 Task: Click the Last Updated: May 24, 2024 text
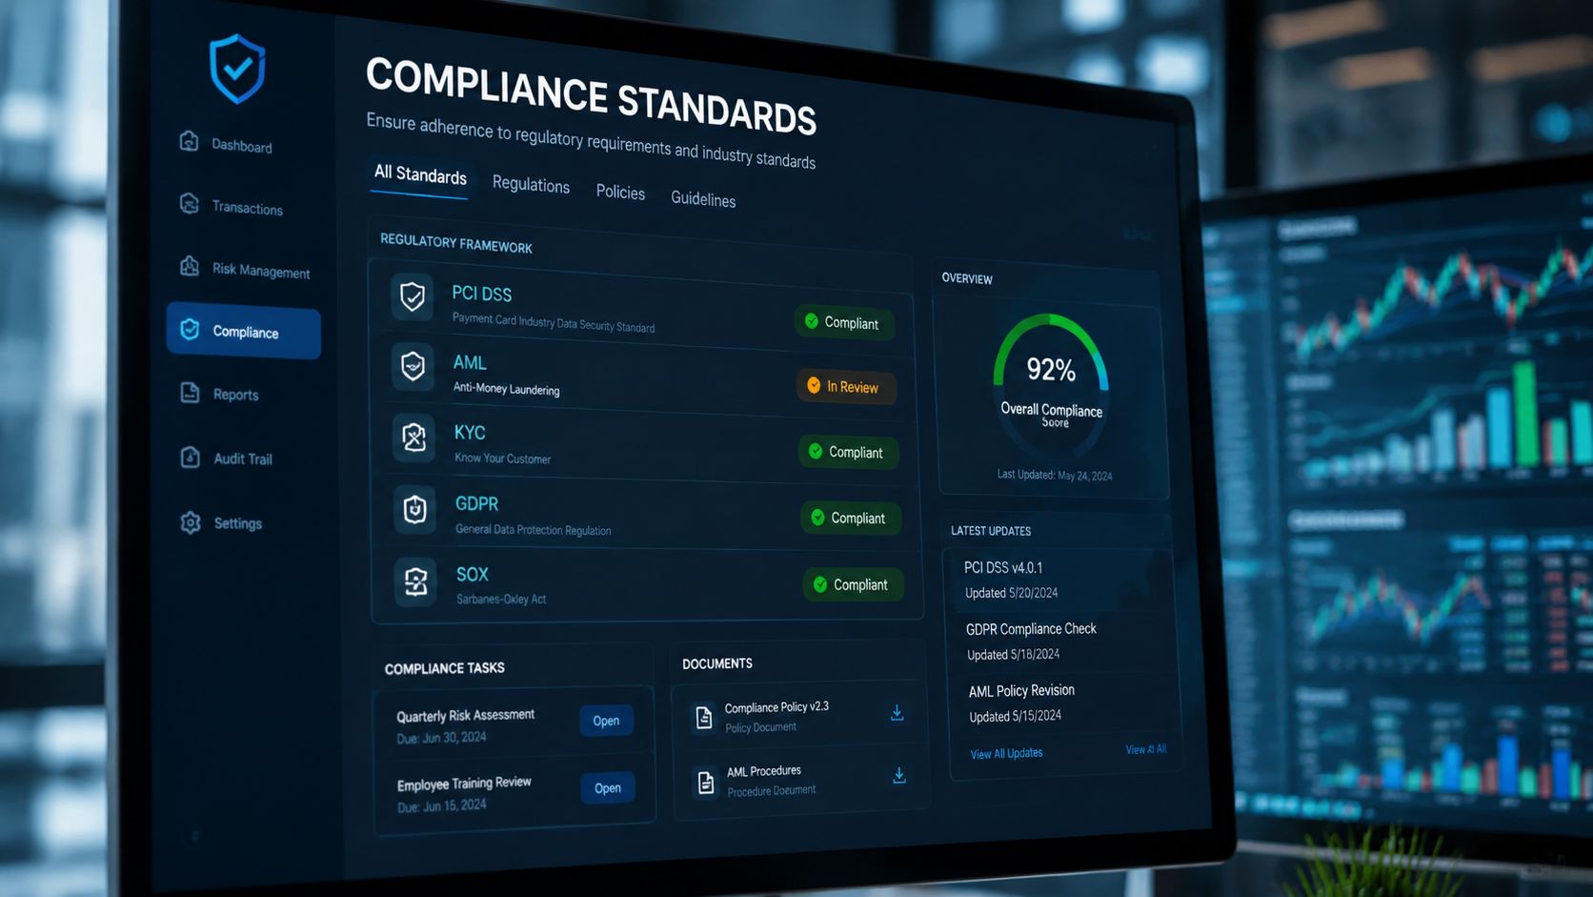click(x=1055, y=475)
